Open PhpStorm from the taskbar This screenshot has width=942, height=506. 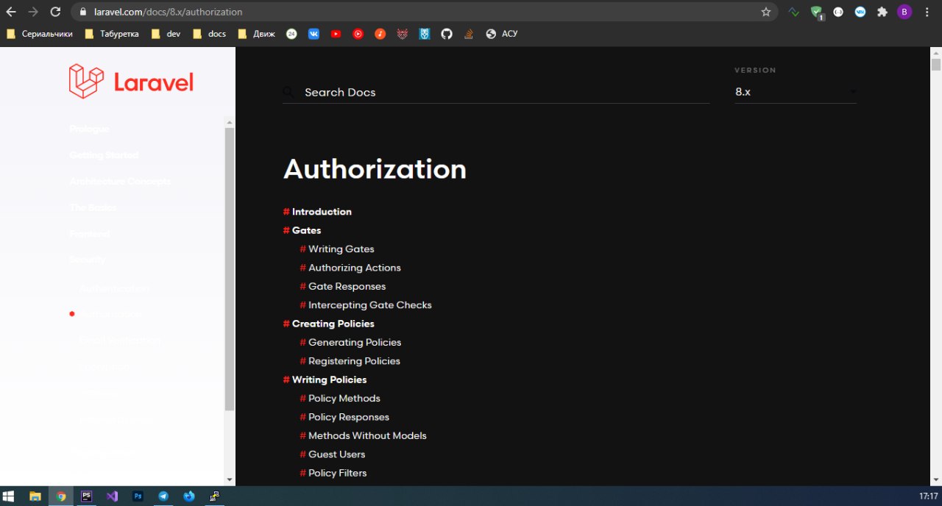pyautogui.click(x=86, y=496)
